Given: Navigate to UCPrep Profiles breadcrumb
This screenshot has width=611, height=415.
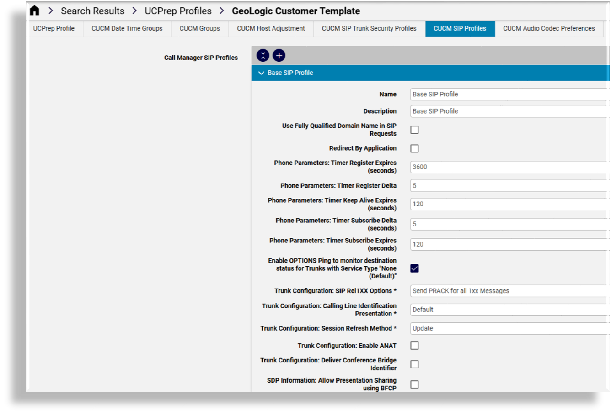Looking at the screenshot, I should coord(178,11).
